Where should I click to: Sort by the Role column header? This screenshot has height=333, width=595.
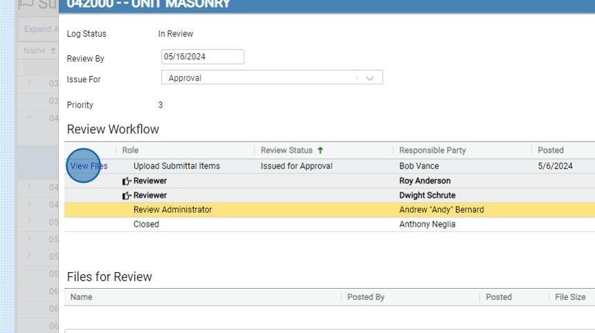[130, 150]
